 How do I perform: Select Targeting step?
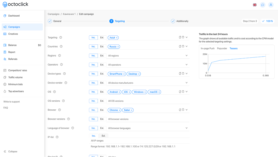pos(117,21)
